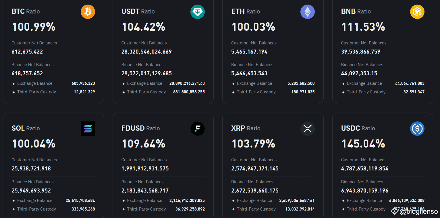Image resolution: width=440 pixels, height=218 pixels.
Task: Click USDT Customer Net Balances amount
Action: coord(146,52)
